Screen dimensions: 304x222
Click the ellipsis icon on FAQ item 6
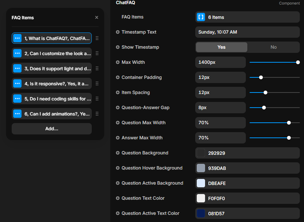(x=17, y=114)
